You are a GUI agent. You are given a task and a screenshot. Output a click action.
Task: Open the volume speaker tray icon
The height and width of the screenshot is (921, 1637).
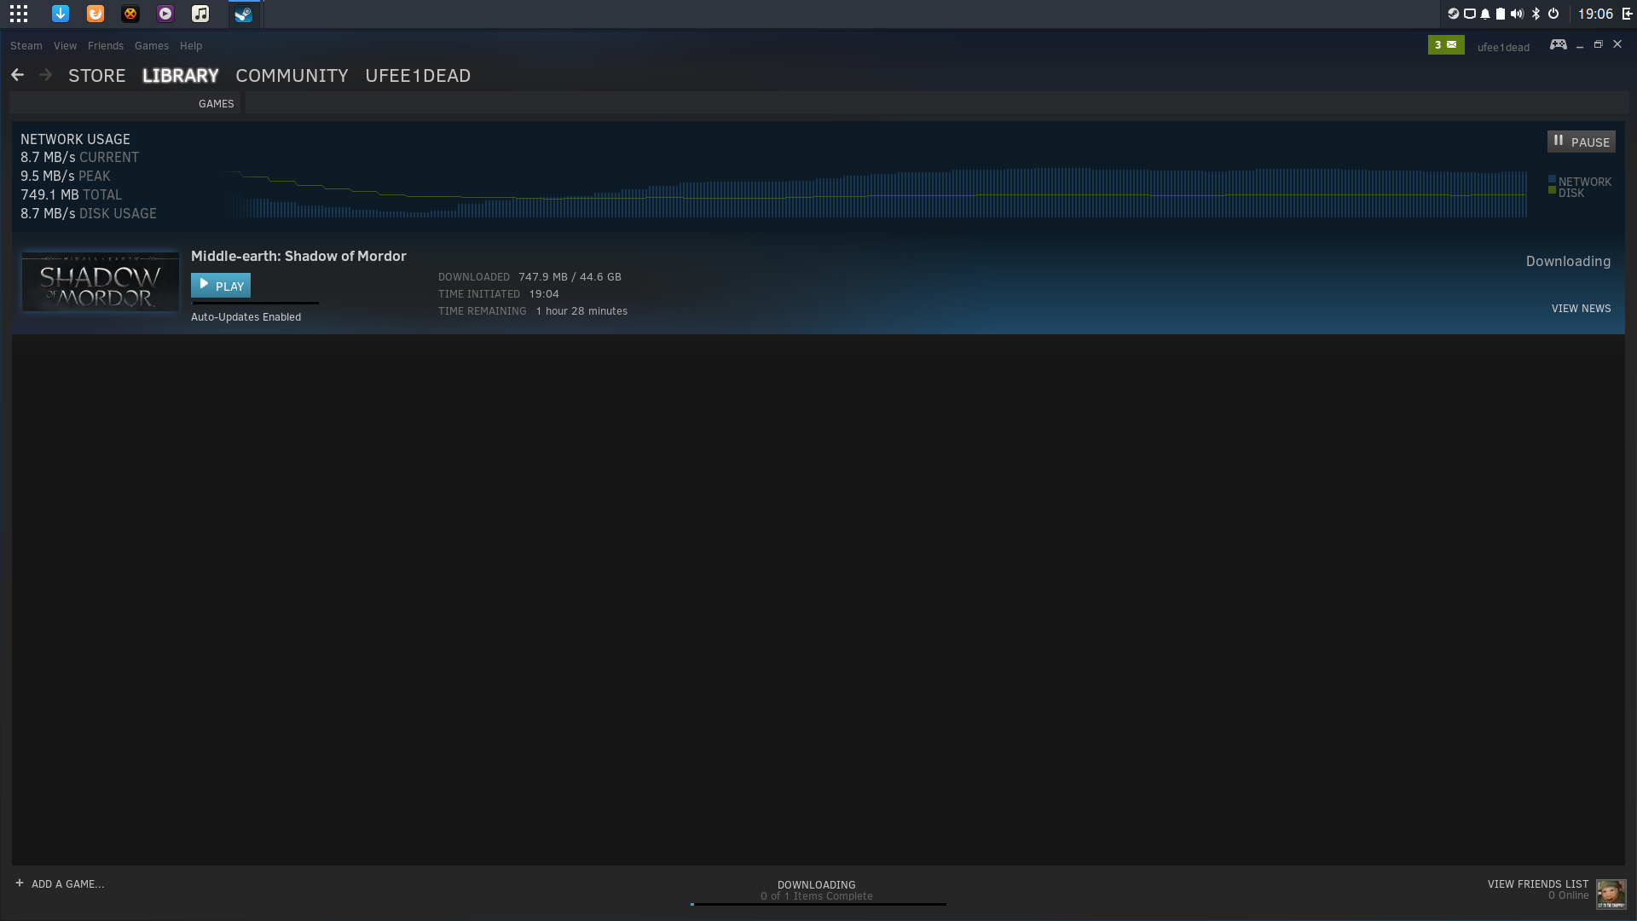click(1517, 14)
